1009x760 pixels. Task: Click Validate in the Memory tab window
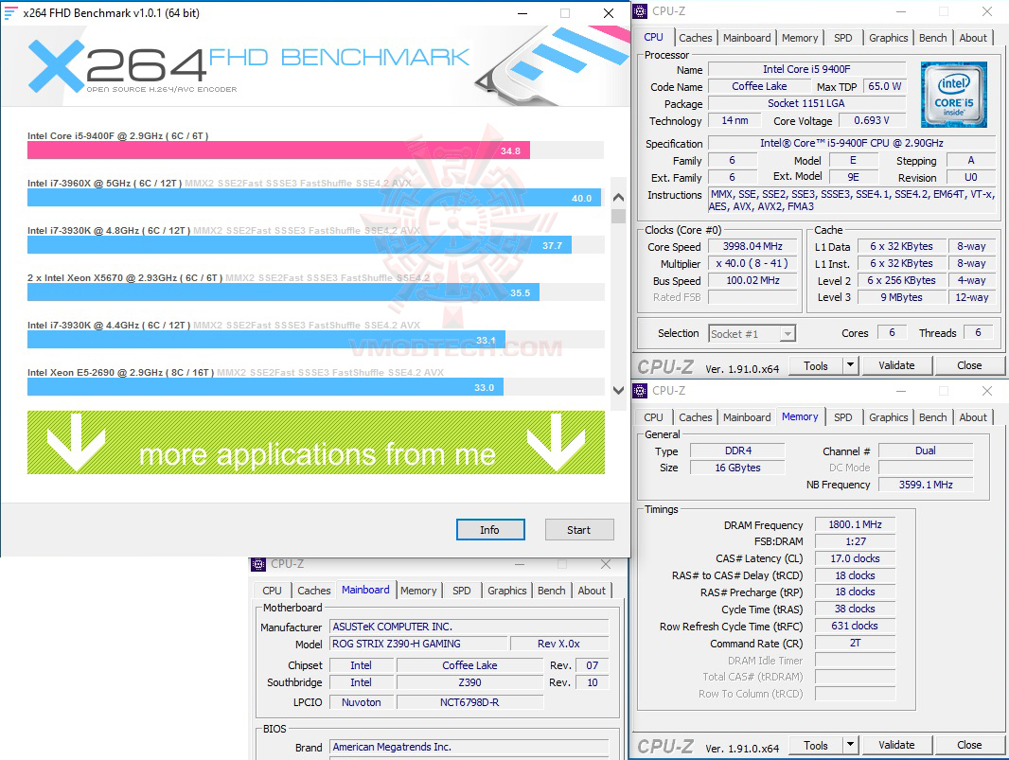click(896, 745)
